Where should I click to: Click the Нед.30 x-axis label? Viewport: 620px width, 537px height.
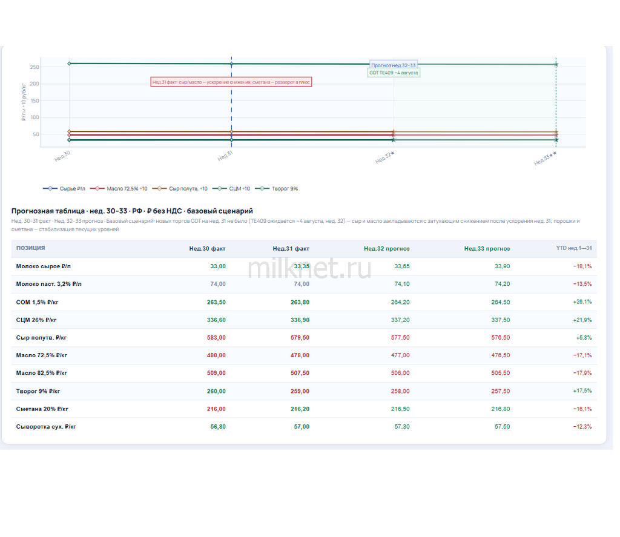(62, 156)
